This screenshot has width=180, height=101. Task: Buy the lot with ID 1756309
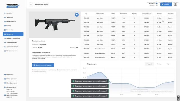point(170,27)
